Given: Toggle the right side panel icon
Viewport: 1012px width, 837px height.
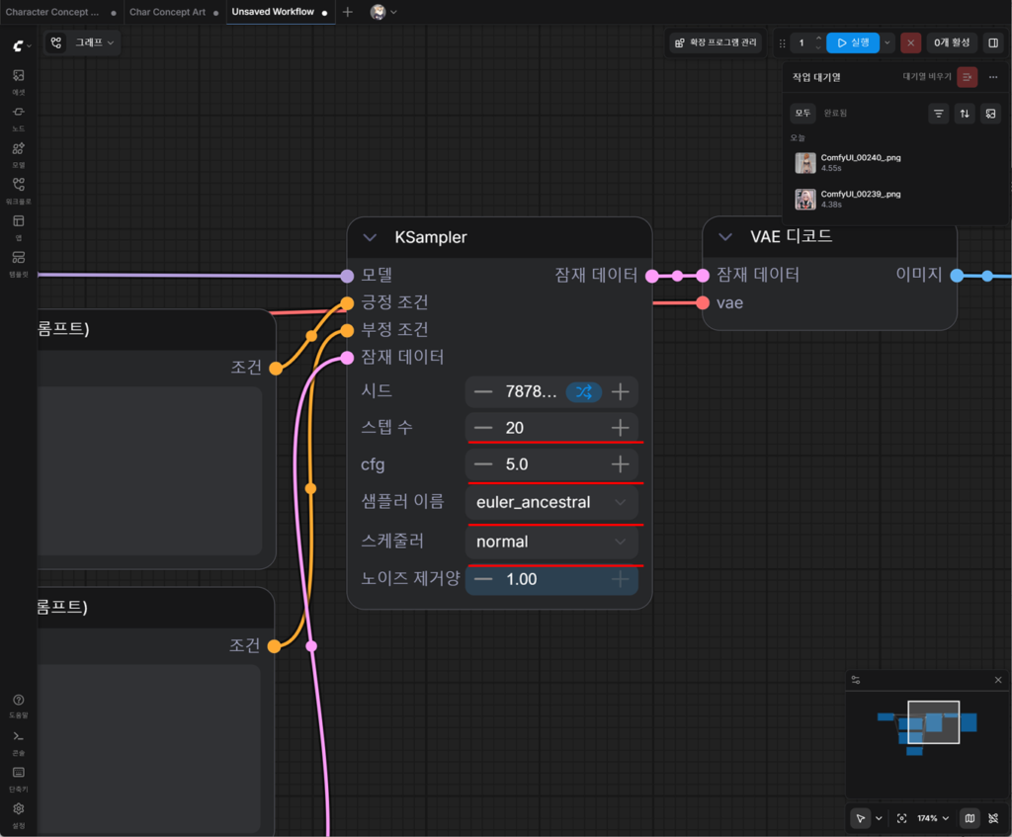Looking at the screenshot, I should [x=993, y=42].
